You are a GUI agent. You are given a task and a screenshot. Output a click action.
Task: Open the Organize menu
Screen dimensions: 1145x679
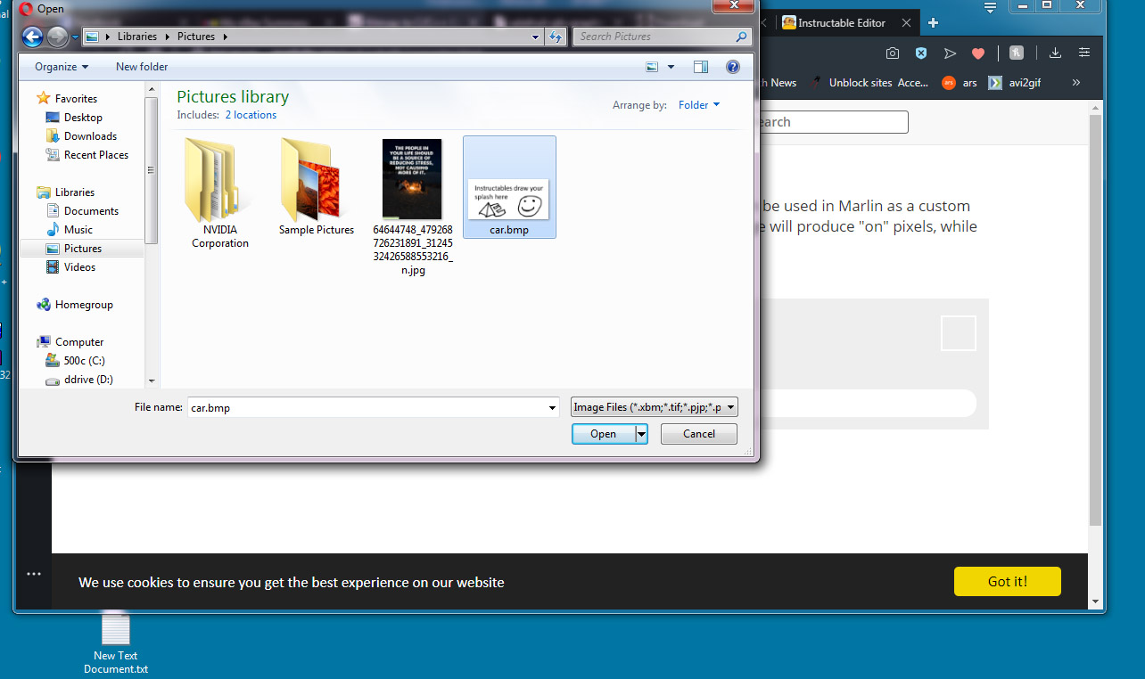62,67
